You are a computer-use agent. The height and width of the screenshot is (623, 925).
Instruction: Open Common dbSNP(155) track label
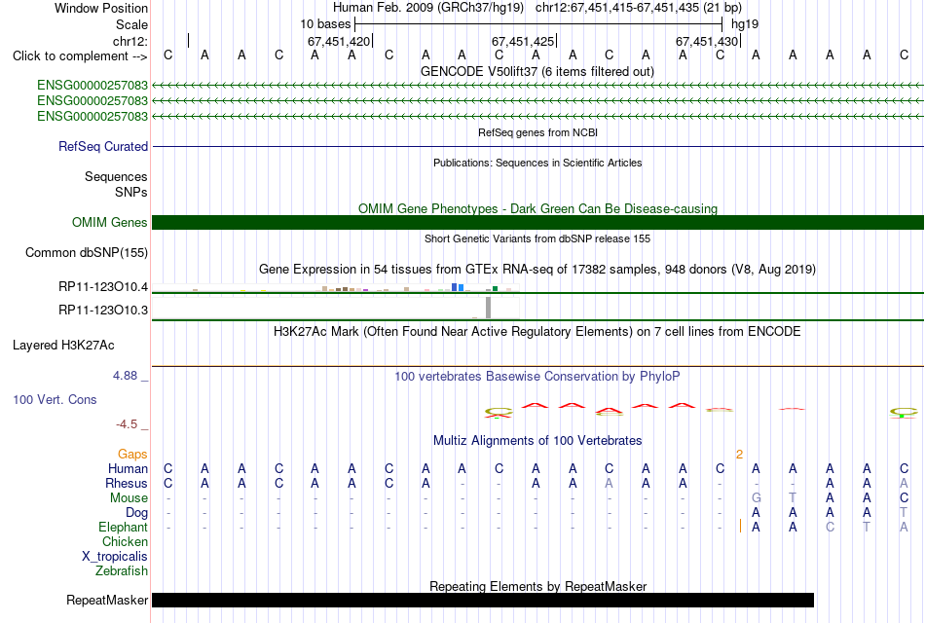pos(86,252)
